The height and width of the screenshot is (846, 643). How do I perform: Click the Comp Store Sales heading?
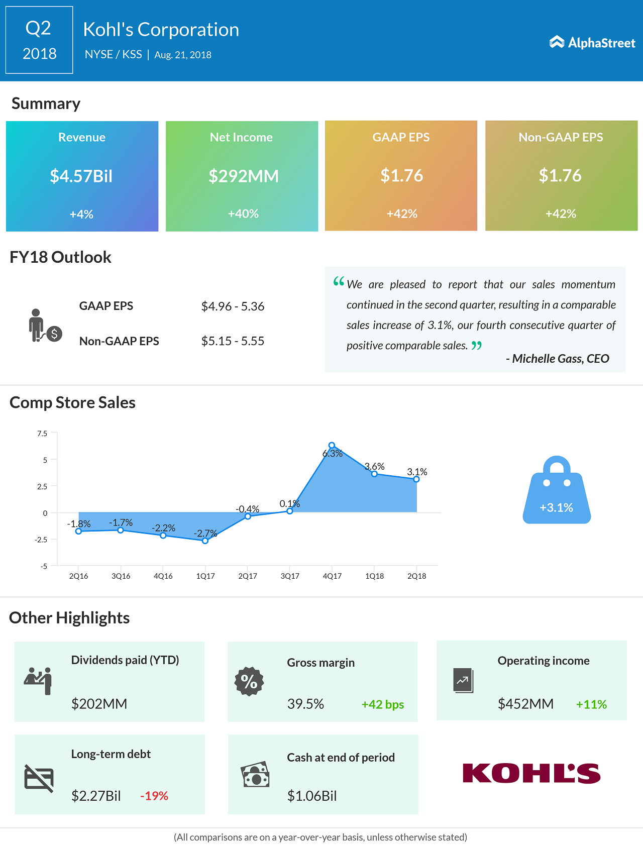[73, 402]
